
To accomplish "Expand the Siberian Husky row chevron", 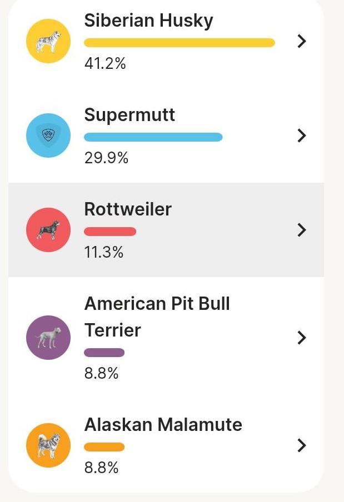I will pos(302,41).
